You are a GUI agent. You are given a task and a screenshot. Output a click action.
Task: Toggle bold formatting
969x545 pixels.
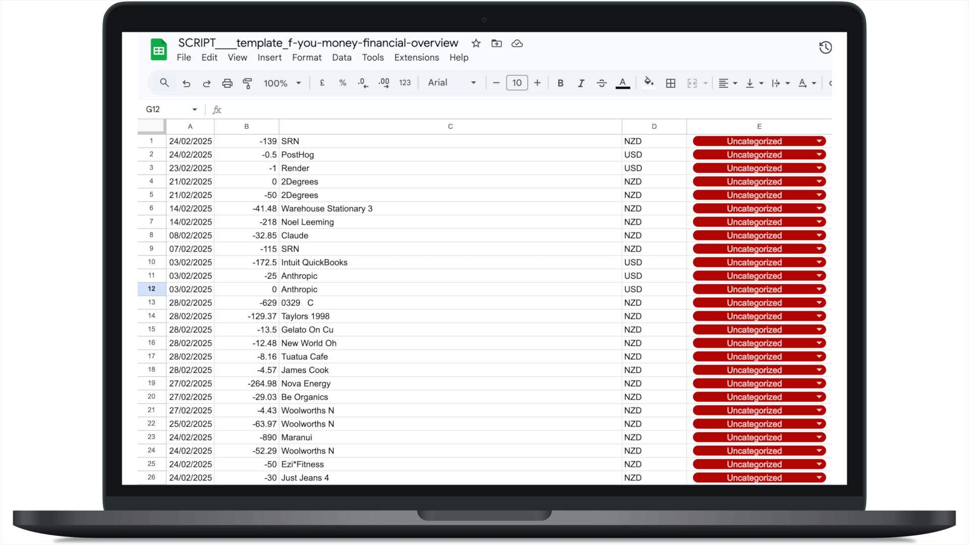click(560, 83)
